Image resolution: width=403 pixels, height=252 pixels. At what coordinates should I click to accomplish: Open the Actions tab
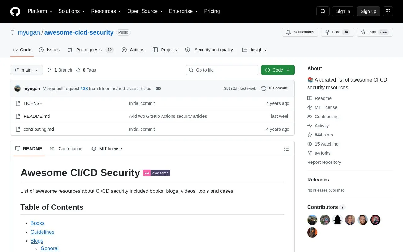click(x=133, y=50)
